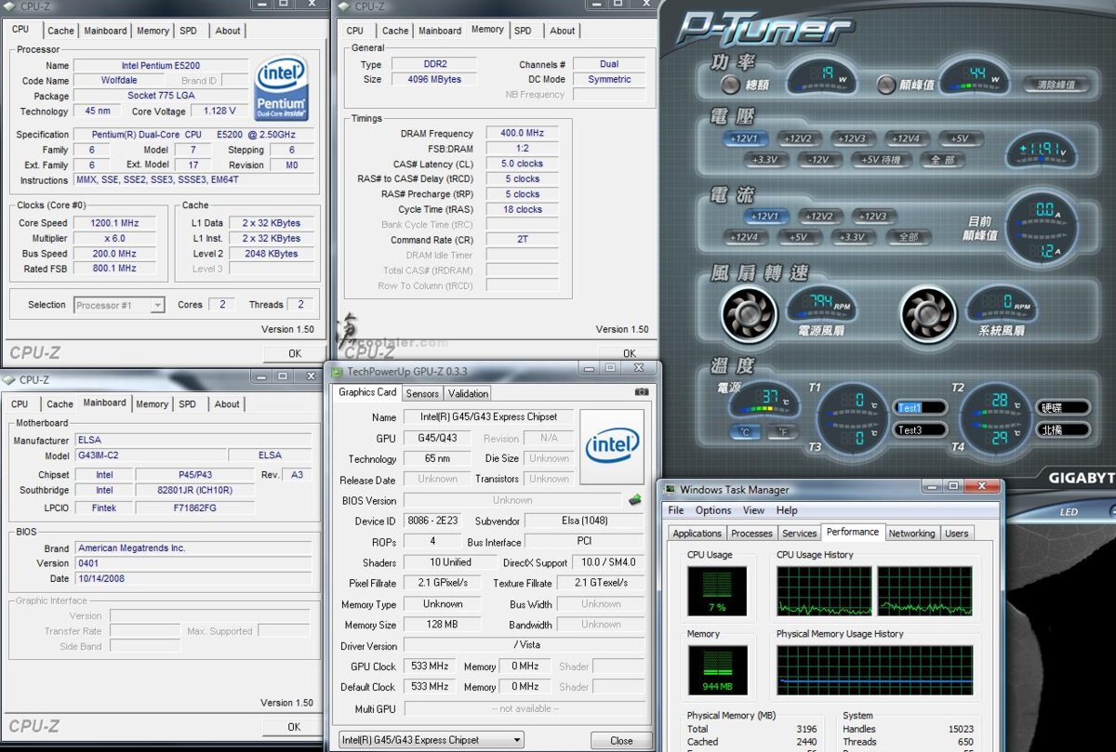Viewport: 1116px width, 752px height.
Task: Click OK in the CPU-Z Memory window
Action: click(x=630, y=353)
